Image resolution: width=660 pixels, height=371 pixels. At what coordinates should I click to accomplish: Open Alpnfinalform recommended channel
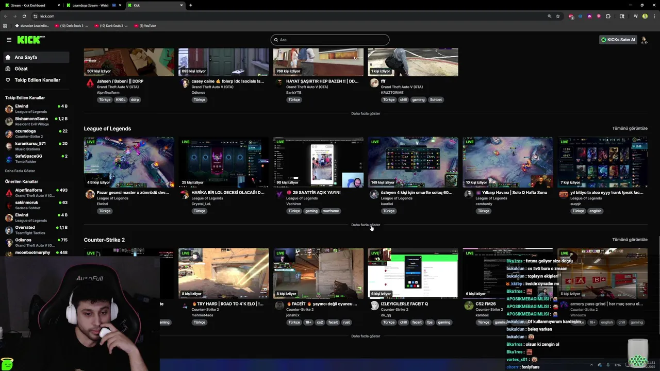click(x=36, y=192)
